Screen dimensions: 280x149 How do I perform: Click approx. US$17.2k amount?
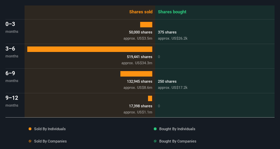(173, 87)
